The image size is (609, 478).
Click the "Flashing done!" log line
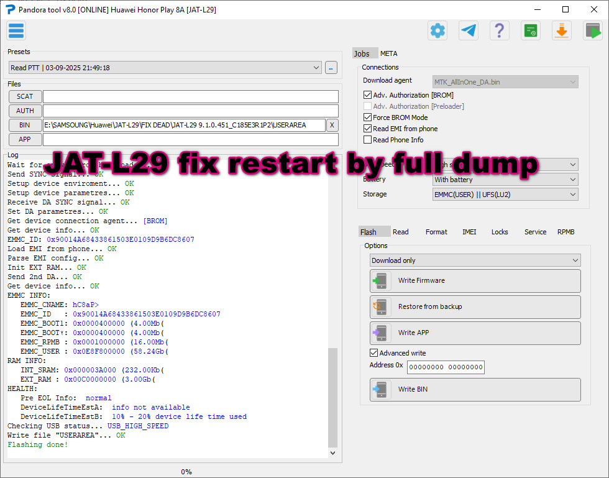38,444
